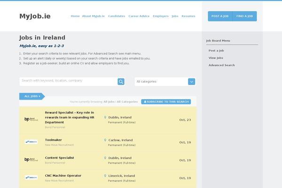Click the location pin next to Limerick, Ireland

pyautogui.click(x=105, y=176)
